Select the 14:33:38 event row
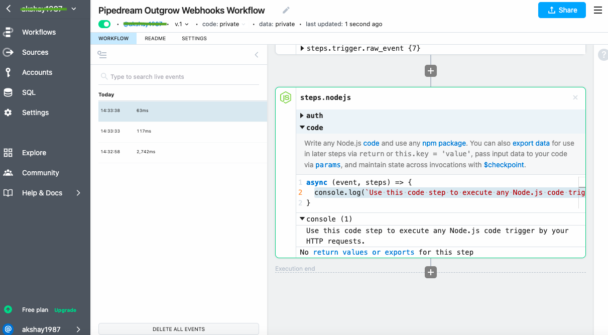Image resolution: width=608 pixels, height=335 pixels. pyautogui.click(x=183, y=111)
